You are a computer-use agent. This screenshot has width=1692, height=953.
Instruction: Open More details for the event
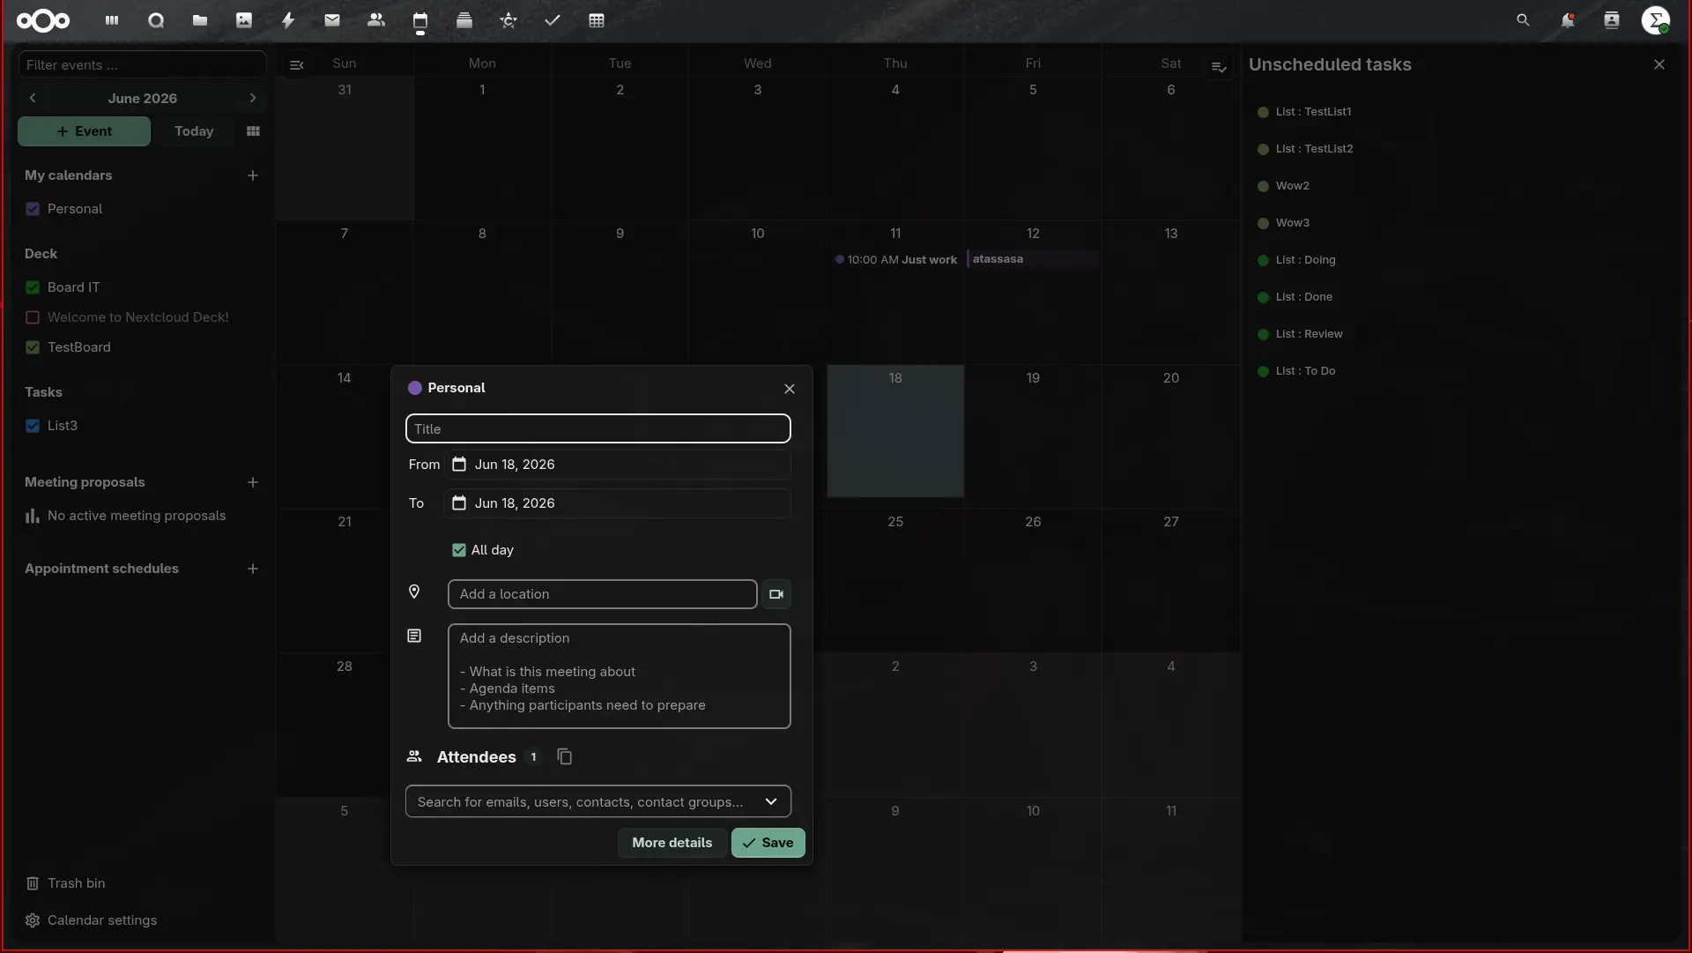pyautogui.click(x=672, y=843)
